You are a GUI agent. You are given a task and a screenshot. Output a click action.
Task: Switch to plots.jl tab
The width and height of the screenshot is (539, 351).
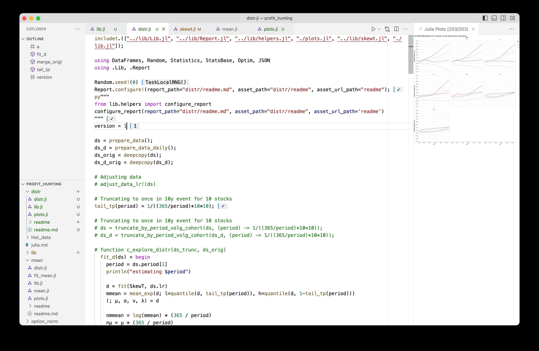pyautogui.click(x=273, y=29)
